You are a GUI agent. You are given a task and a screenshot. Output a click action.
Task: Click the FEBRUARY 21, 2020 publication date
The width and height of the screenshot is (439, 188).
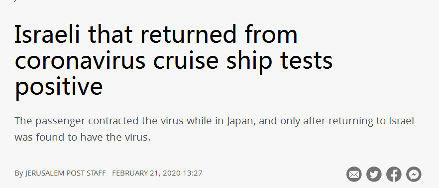click(x=146, y=173)
